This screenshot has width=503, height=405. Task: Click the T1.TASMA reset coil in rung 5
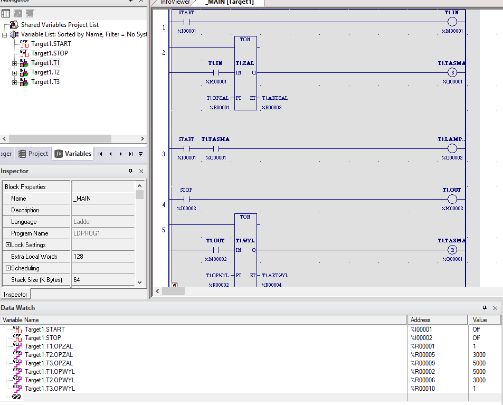(x=452, y=250)
